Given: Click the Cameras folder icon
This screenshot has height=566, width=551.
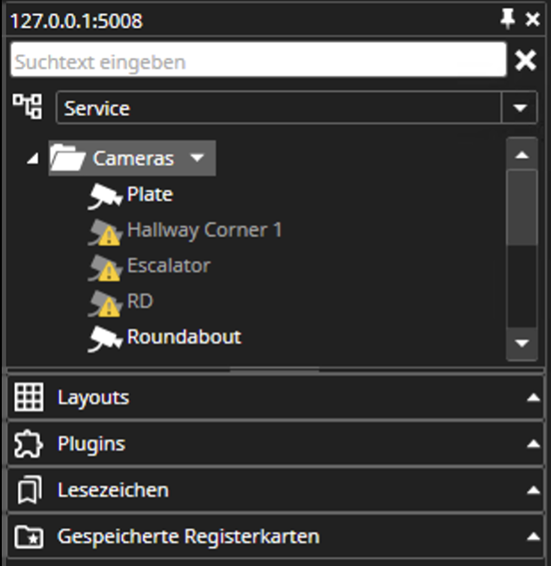Looking at the screenshot, I should [68, 158].
